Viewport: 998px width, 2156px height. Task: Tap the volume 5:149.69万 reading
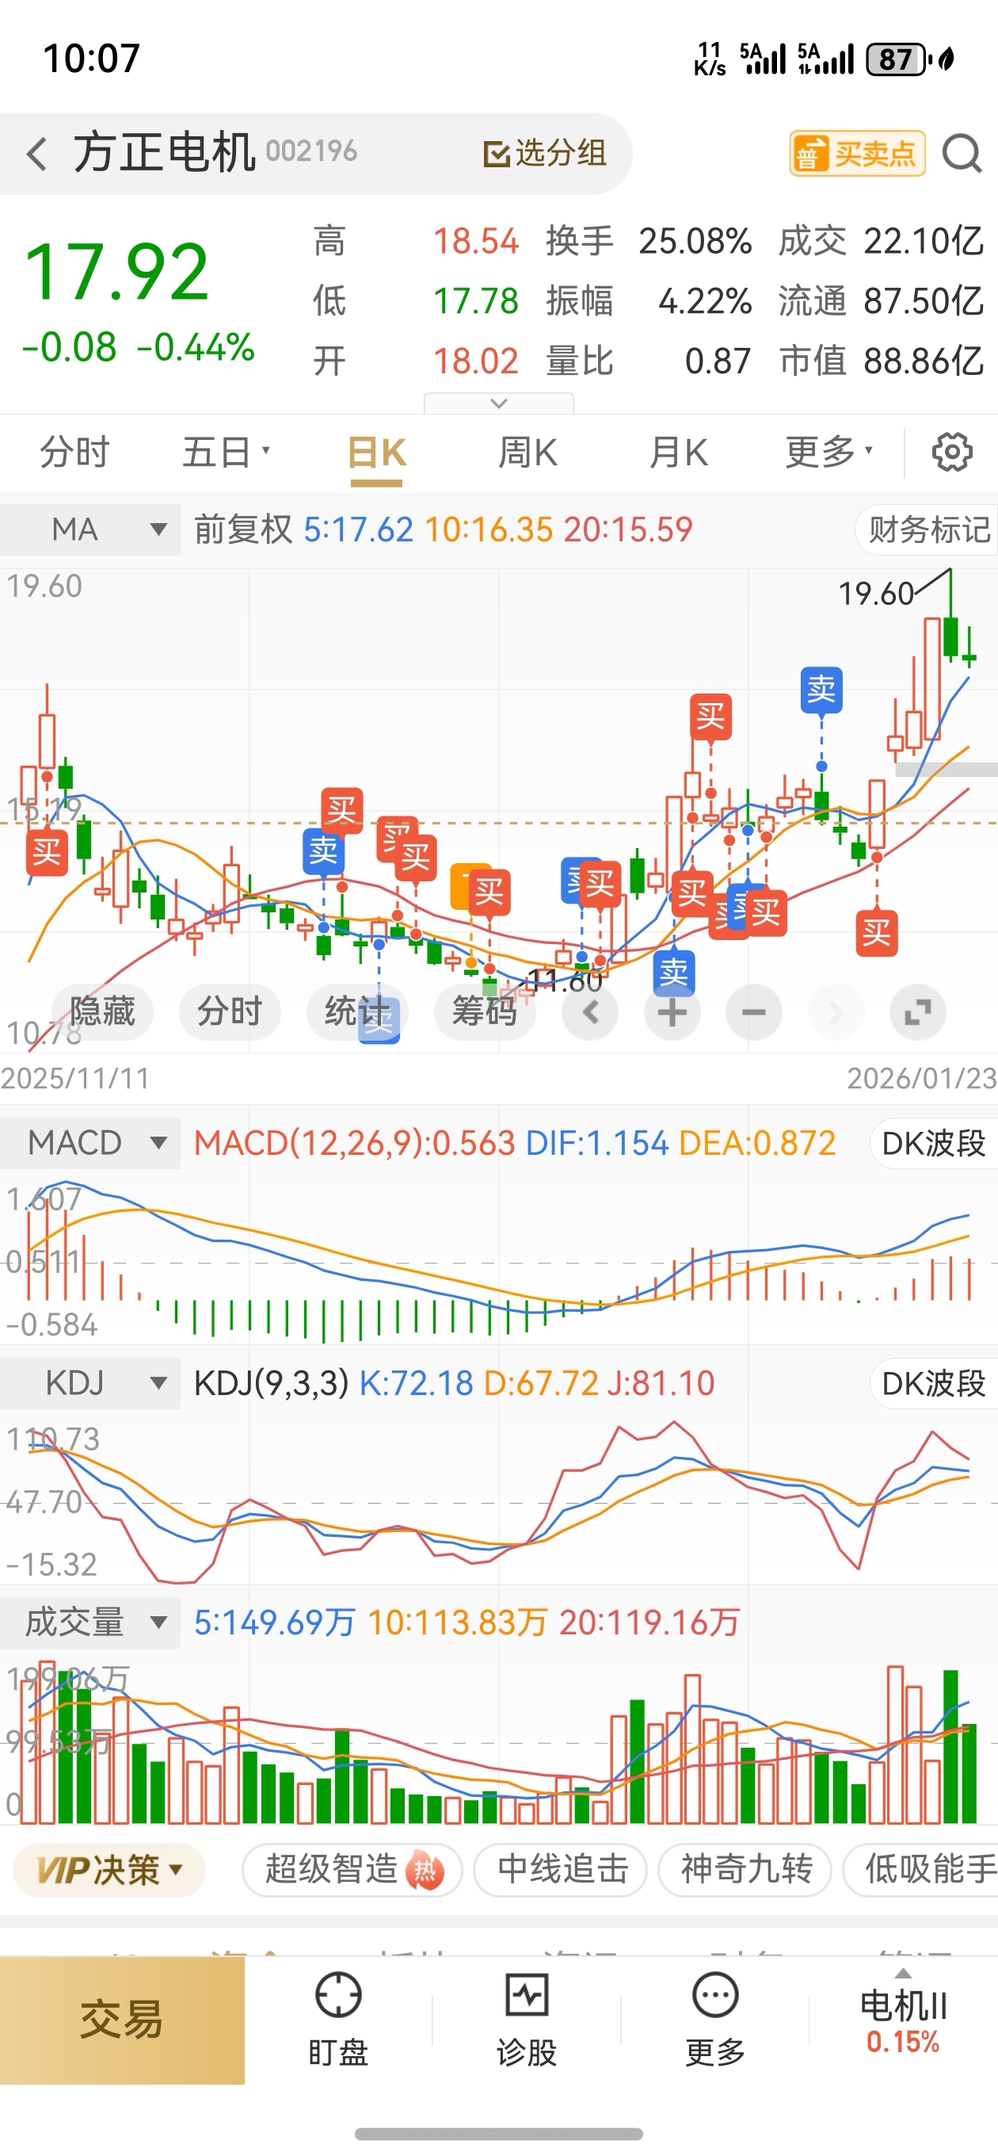coord(275,1623)
